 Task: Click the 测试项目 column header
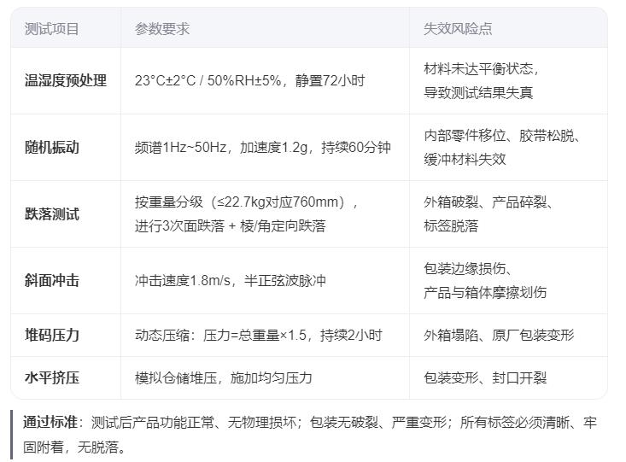pos(52,28)
